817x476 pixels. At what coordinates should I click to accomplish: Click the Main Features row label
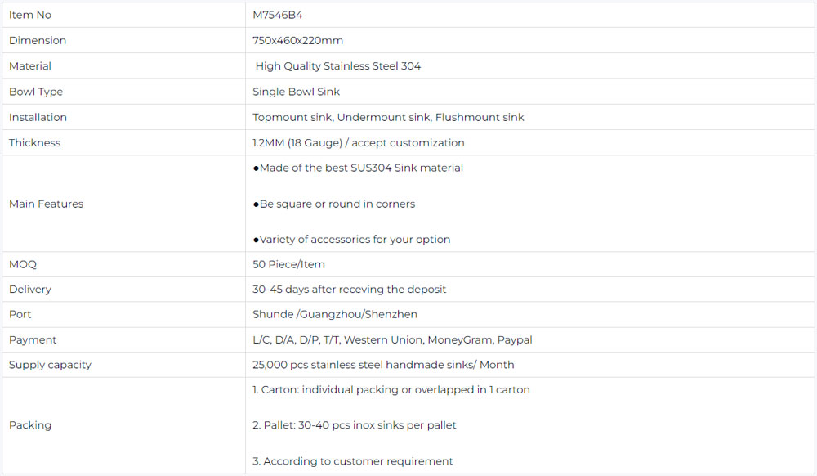click(x=46, y=204)
